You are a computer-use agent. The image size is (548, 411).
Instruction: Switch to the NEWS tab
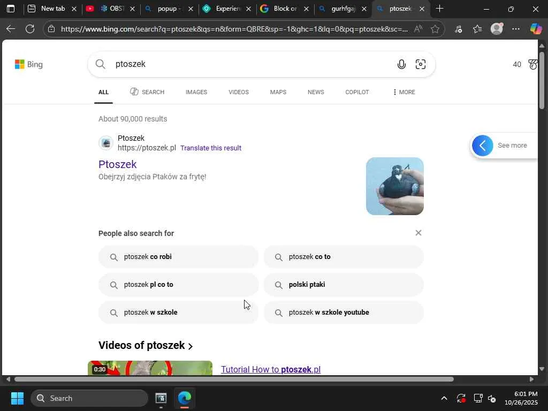pos(316,92)
